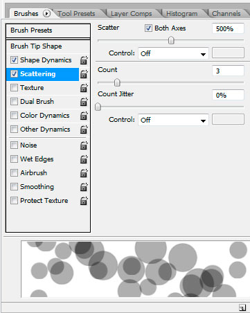The height and width of the screenshot is (313, 250).
Task: Toggle lock icon next to Shape Dynamics
Action: click(84, 60)
